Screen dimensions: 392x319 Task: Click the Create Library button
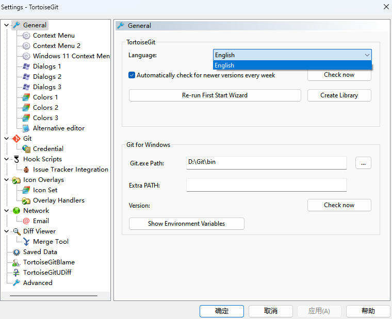click(x=339, y=95)
